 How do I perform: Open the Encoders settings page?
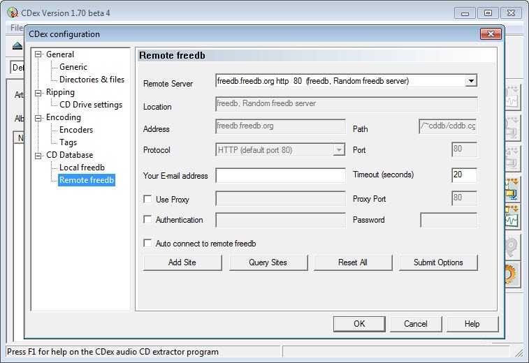(76, 130)
